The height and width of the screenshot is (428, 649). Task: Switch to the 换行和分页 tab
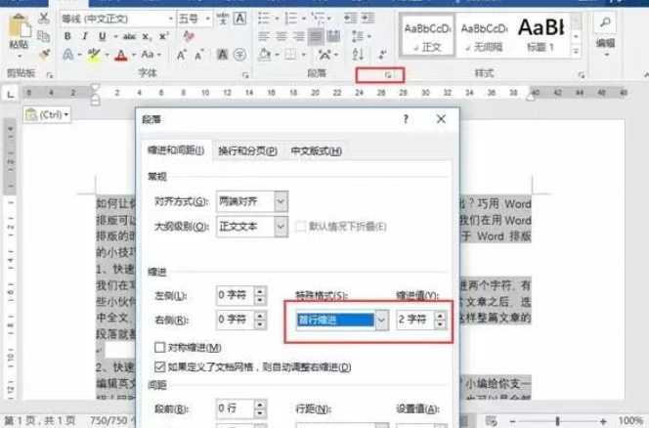tap(247, 151)
